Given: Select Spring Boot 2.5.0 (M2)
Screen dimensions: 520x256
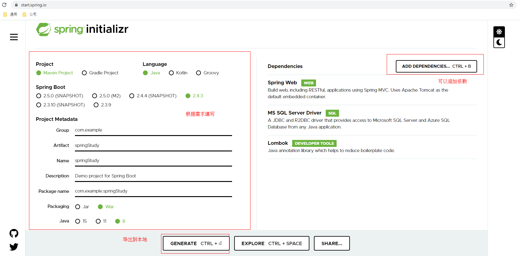Looking at the screenshot, I should pyautogui.click(x=106, y=96).
